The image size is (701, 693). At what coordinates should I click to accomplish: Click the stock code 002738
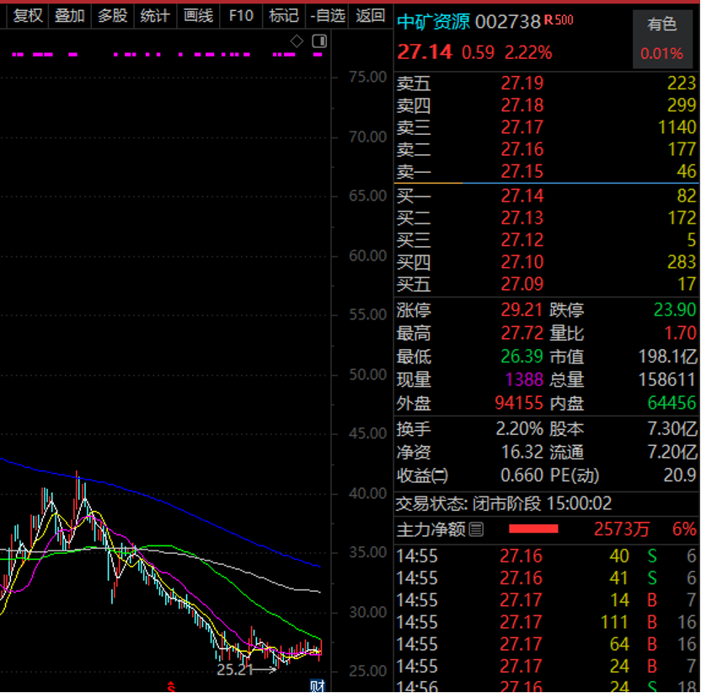507,21
